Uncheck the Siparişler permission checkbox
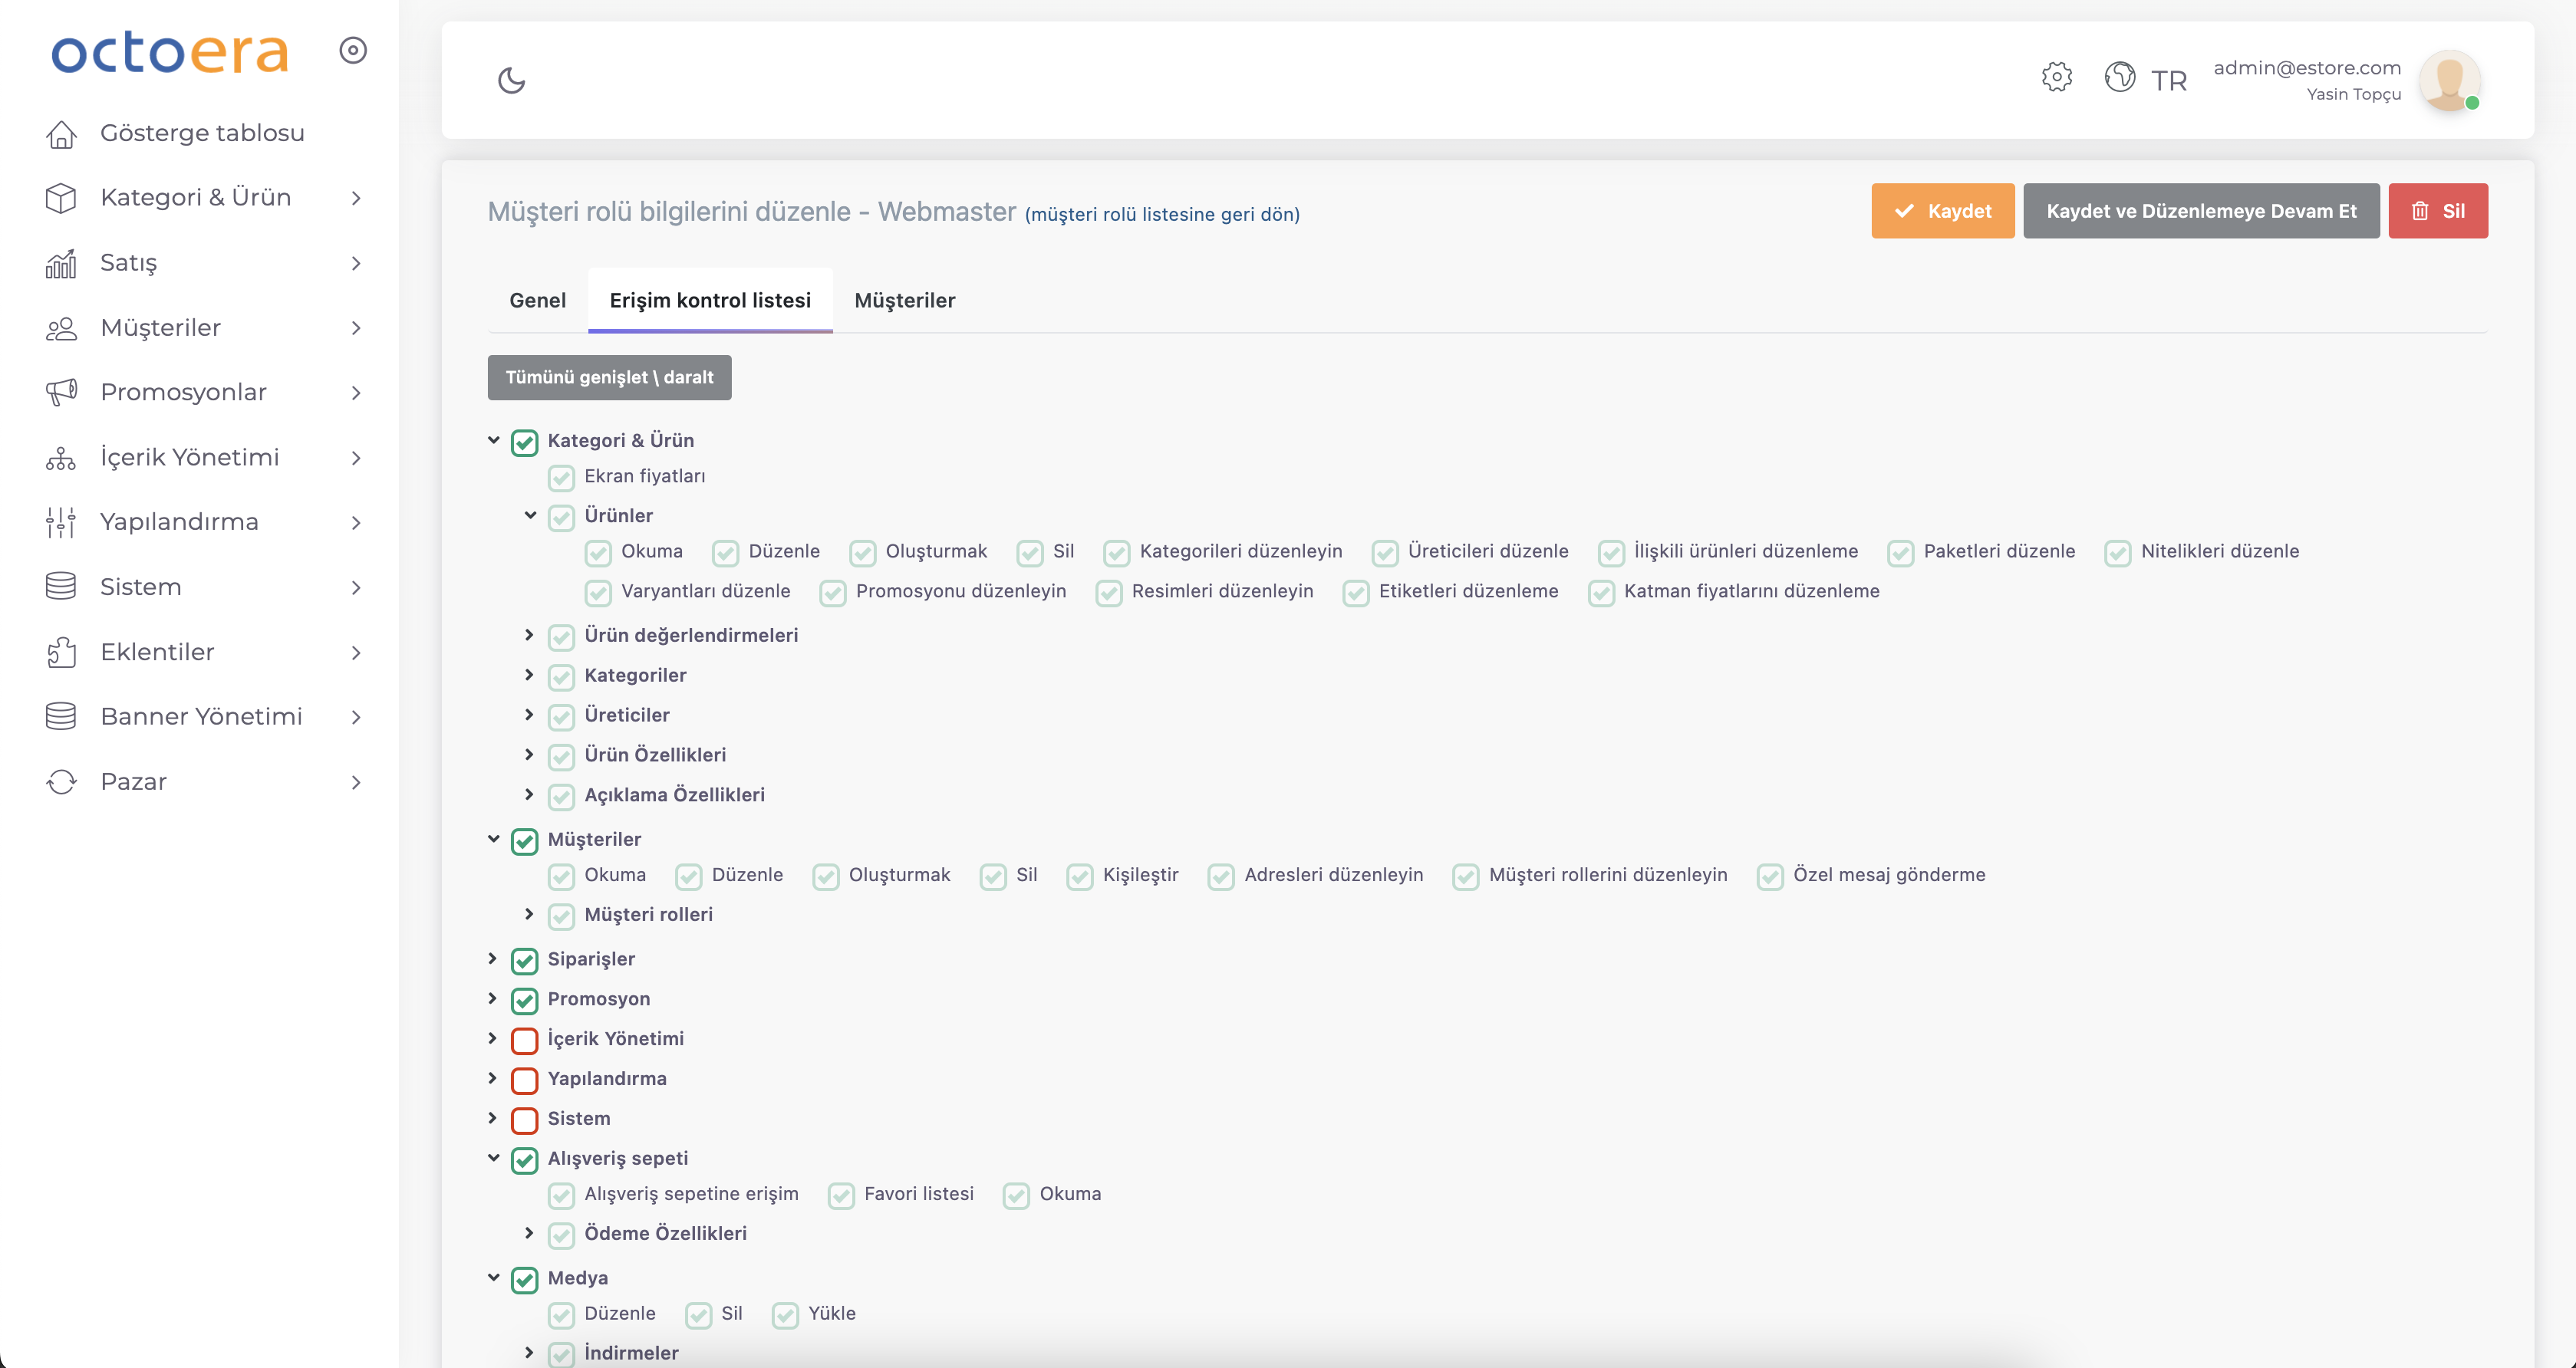Screen dimensions: 2576x1368 pyautogui.click(x=524, y=960)
